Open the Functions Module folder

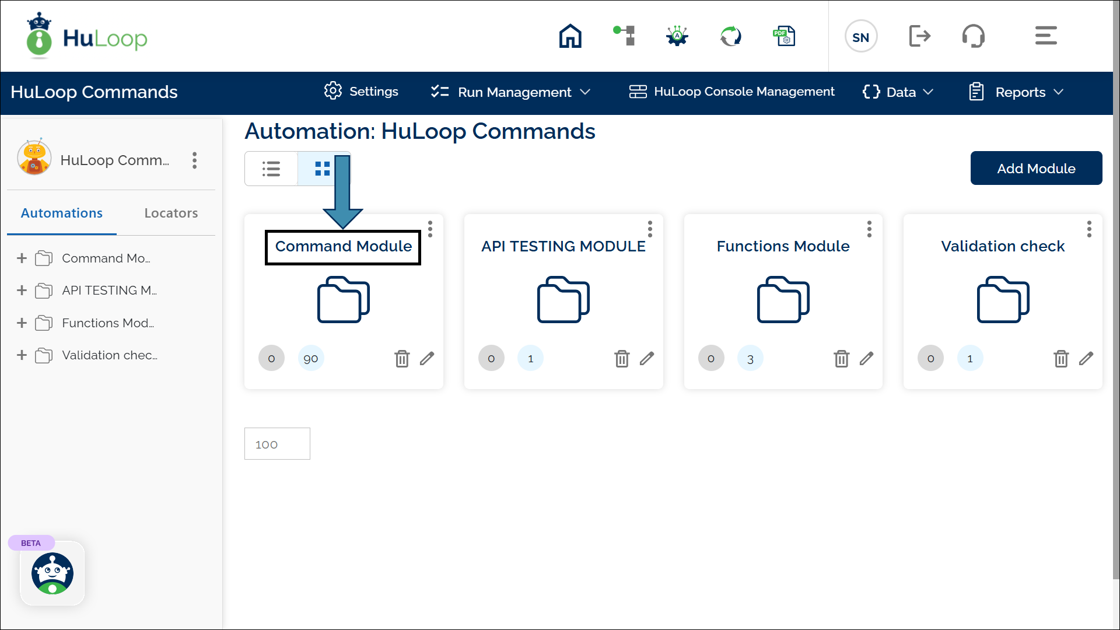(x=783, y=300)
